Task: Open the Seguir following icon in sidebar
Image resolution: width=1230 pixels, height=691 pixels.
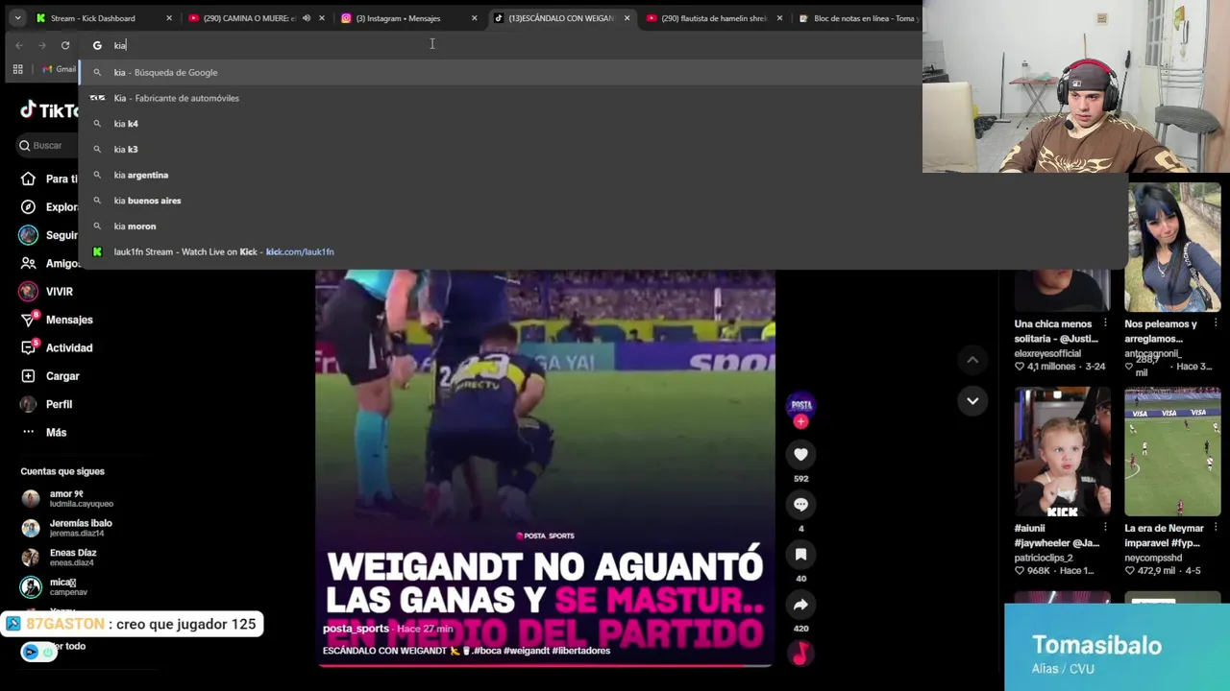Action: 29,235
